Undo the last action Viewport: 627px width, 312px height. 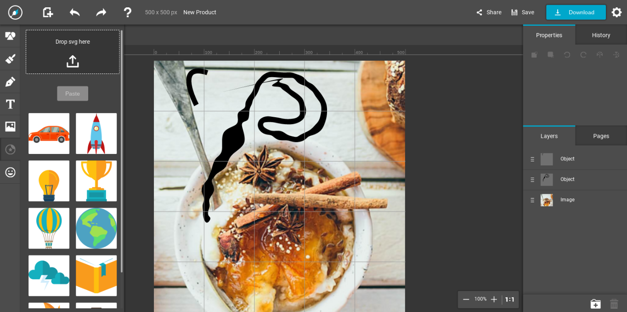pos(74,12)
